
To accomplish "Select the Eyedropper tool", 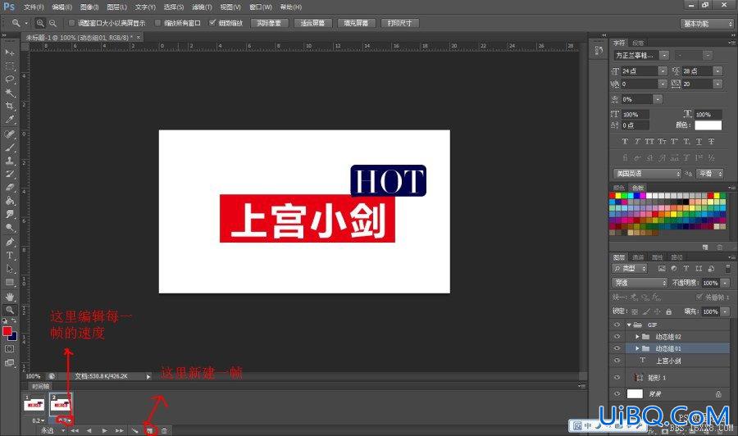I will [x=9, y=120].
